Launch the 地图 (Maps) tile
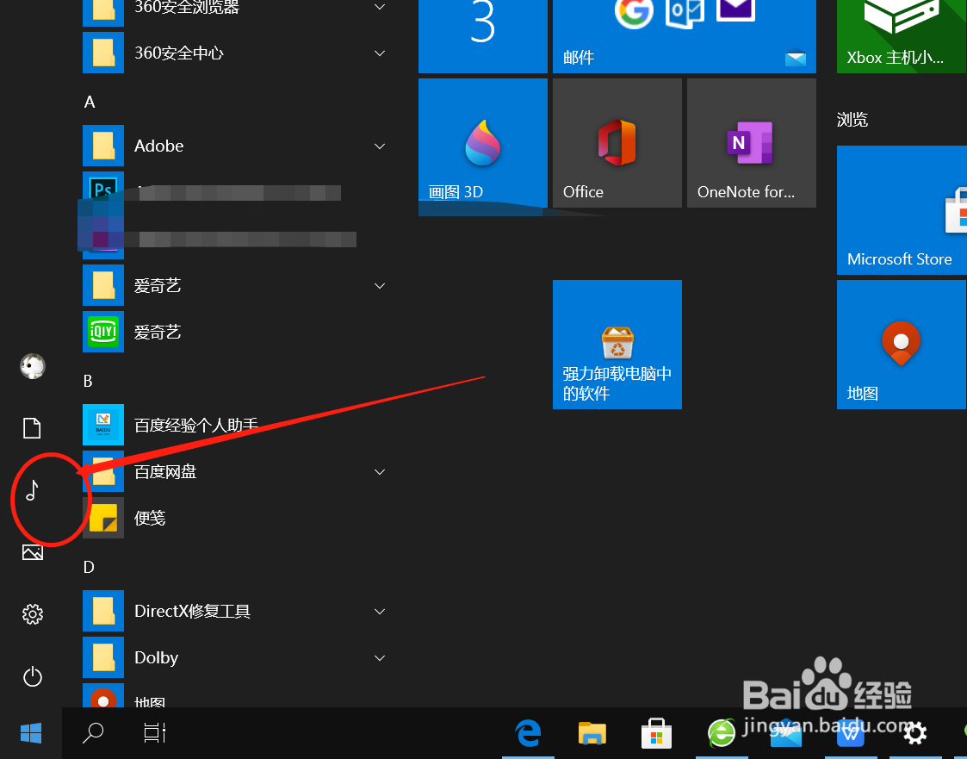This screenshot has height=759, width=967. pyautogui.click(x=901, y=345)
